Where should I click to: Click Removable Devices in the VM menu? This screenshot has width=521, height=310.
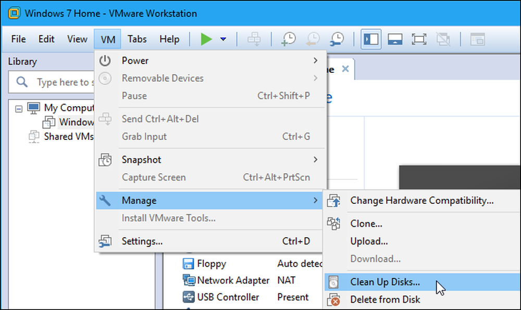(209, 78)
